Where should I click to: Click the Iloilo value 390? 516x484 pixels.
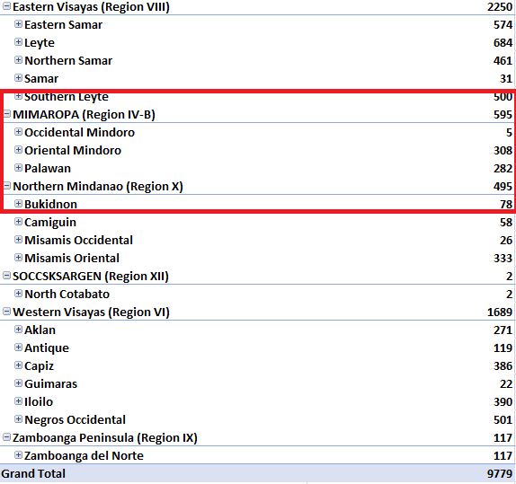pyautogui.click(x=503, y=401)
